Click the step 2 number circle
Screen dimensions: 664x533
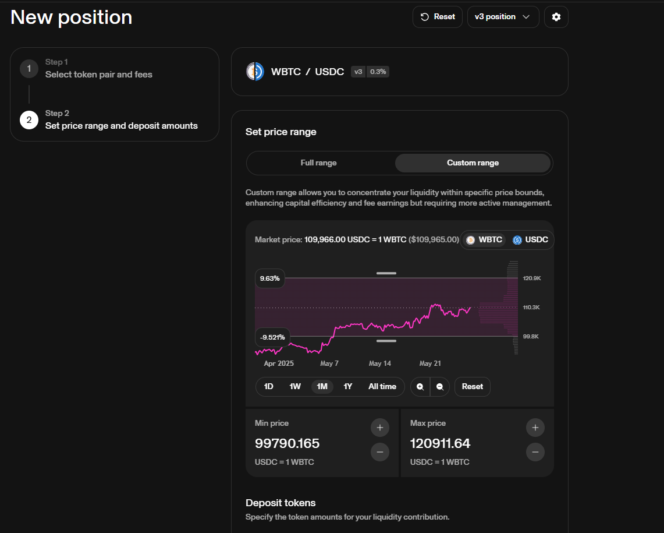coord(29,120)
